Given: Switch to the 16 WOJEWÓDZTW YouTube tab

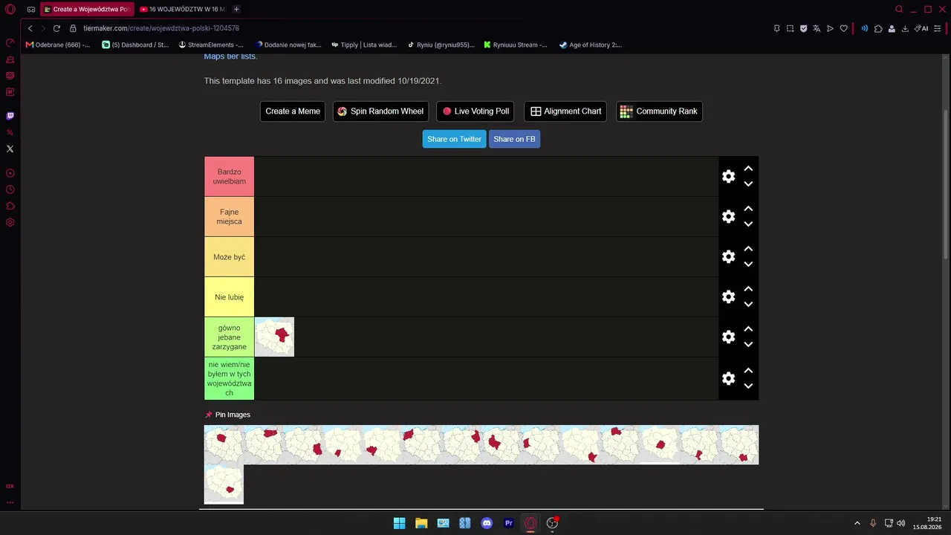Looking at the screenshot, I should [x=183, y=9].
